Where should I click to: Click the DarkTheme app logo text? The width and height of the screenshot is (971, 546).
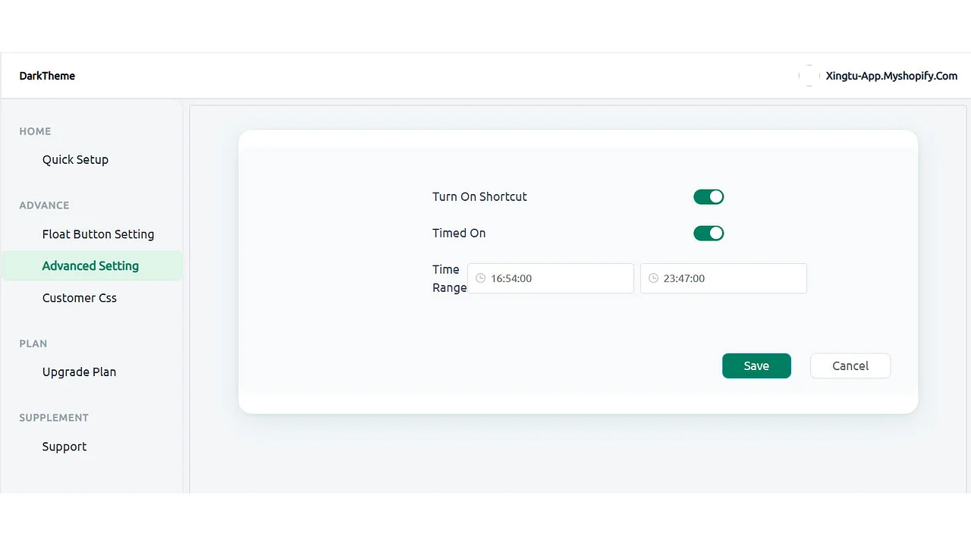[x=47, y=76]
